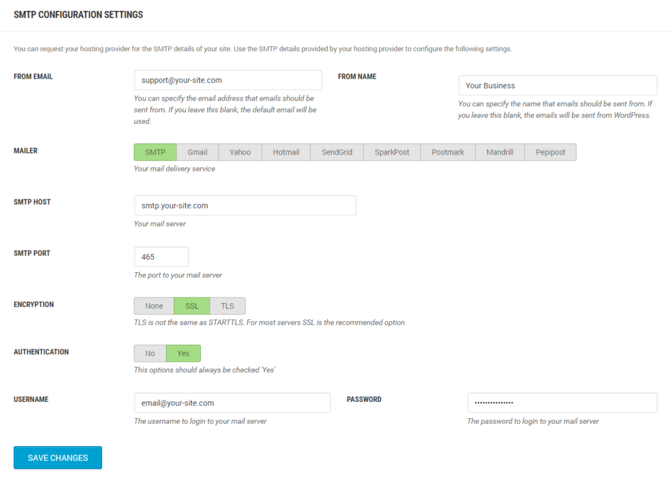The width and height of the screenshot is (670, 487).
Task: Pick Yahoo mail delivery service
Action: point(240,152)
